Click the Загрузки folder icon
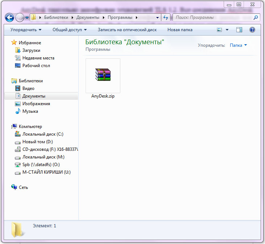 [x=17, y=50]
